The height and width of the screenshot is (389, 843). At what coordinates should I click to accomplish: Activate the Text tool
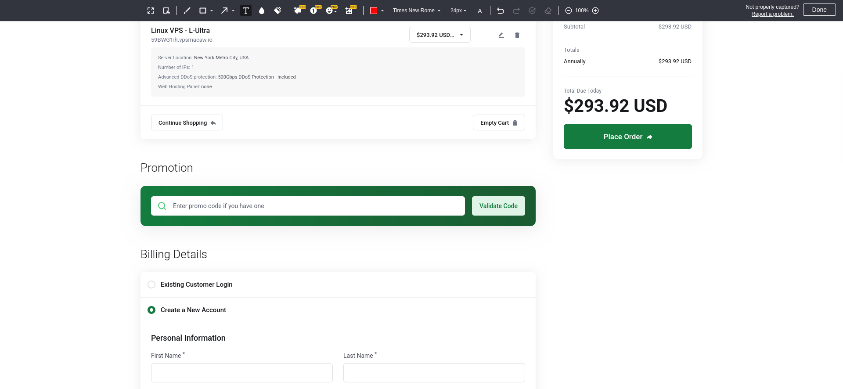coord(246,11)
